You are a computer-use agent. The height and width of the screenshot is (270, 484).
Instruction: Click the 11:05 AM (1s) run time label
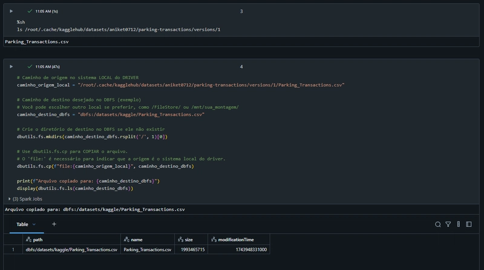[x=47, y=11]
